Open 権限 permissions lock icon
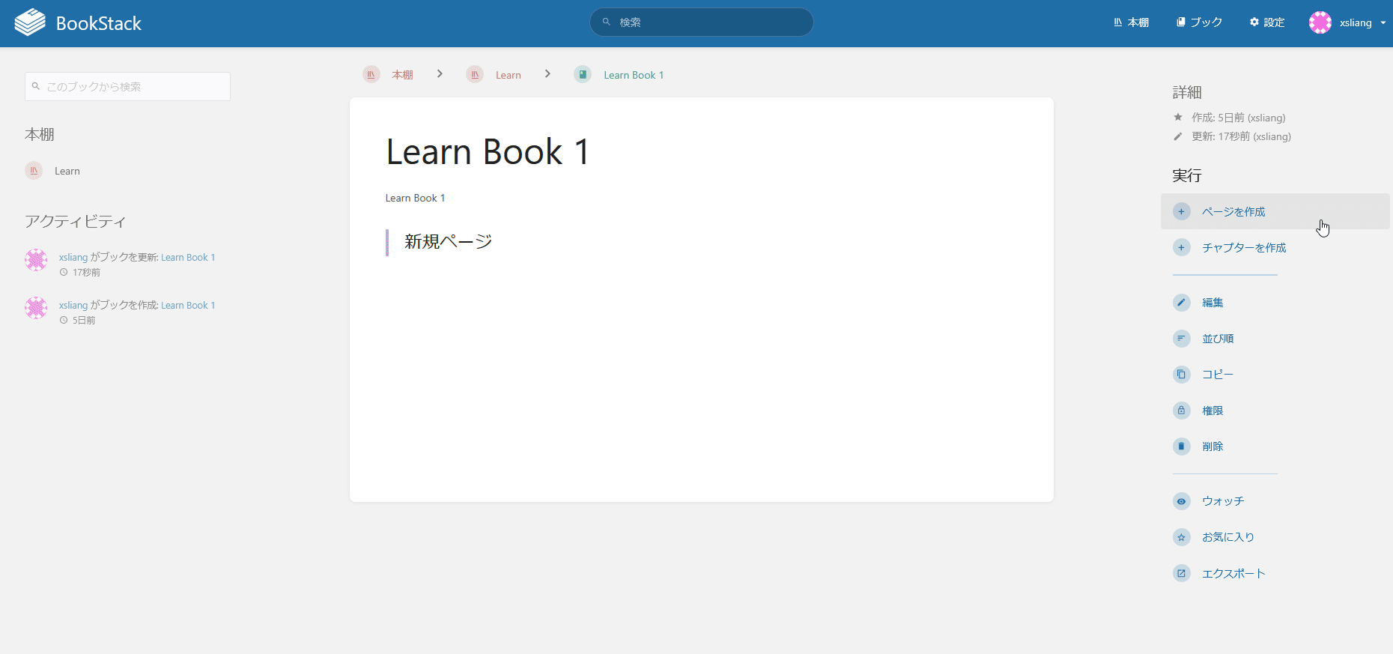1393x654 pixels. (x=1181, y=411)
